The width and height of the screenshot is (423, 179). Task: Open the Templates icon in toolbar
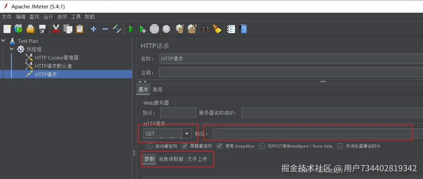click(18, 29)
